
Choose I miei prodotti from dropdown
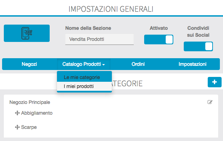[79, 86]
